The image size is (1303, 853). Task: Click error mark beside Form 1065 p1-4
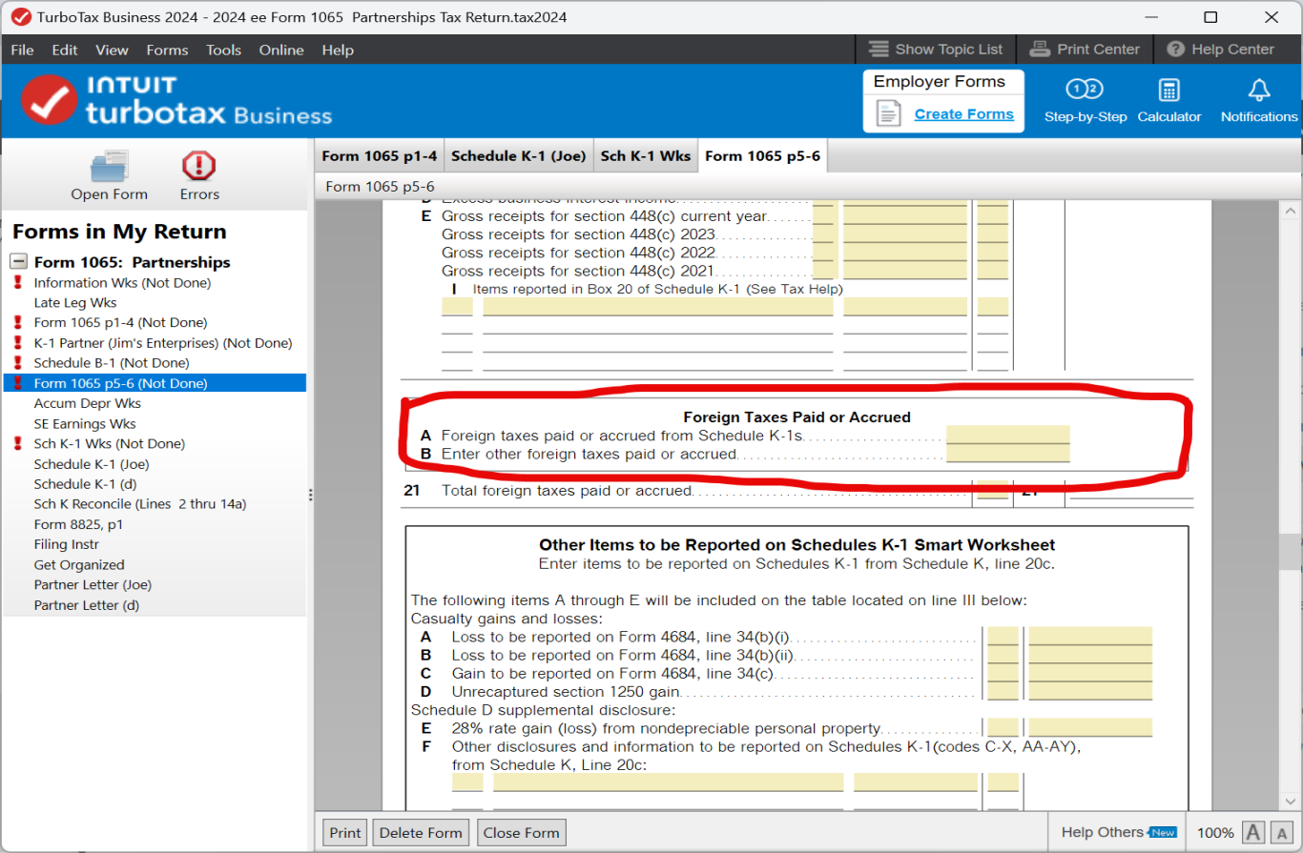click(x=16, y=322)
